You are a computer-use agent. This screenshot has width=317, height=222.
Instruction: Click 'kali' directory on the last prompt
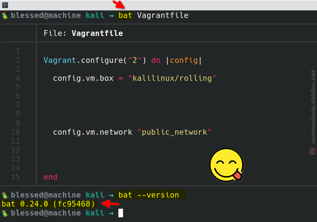pyautogui.click(x=95, y=213)
